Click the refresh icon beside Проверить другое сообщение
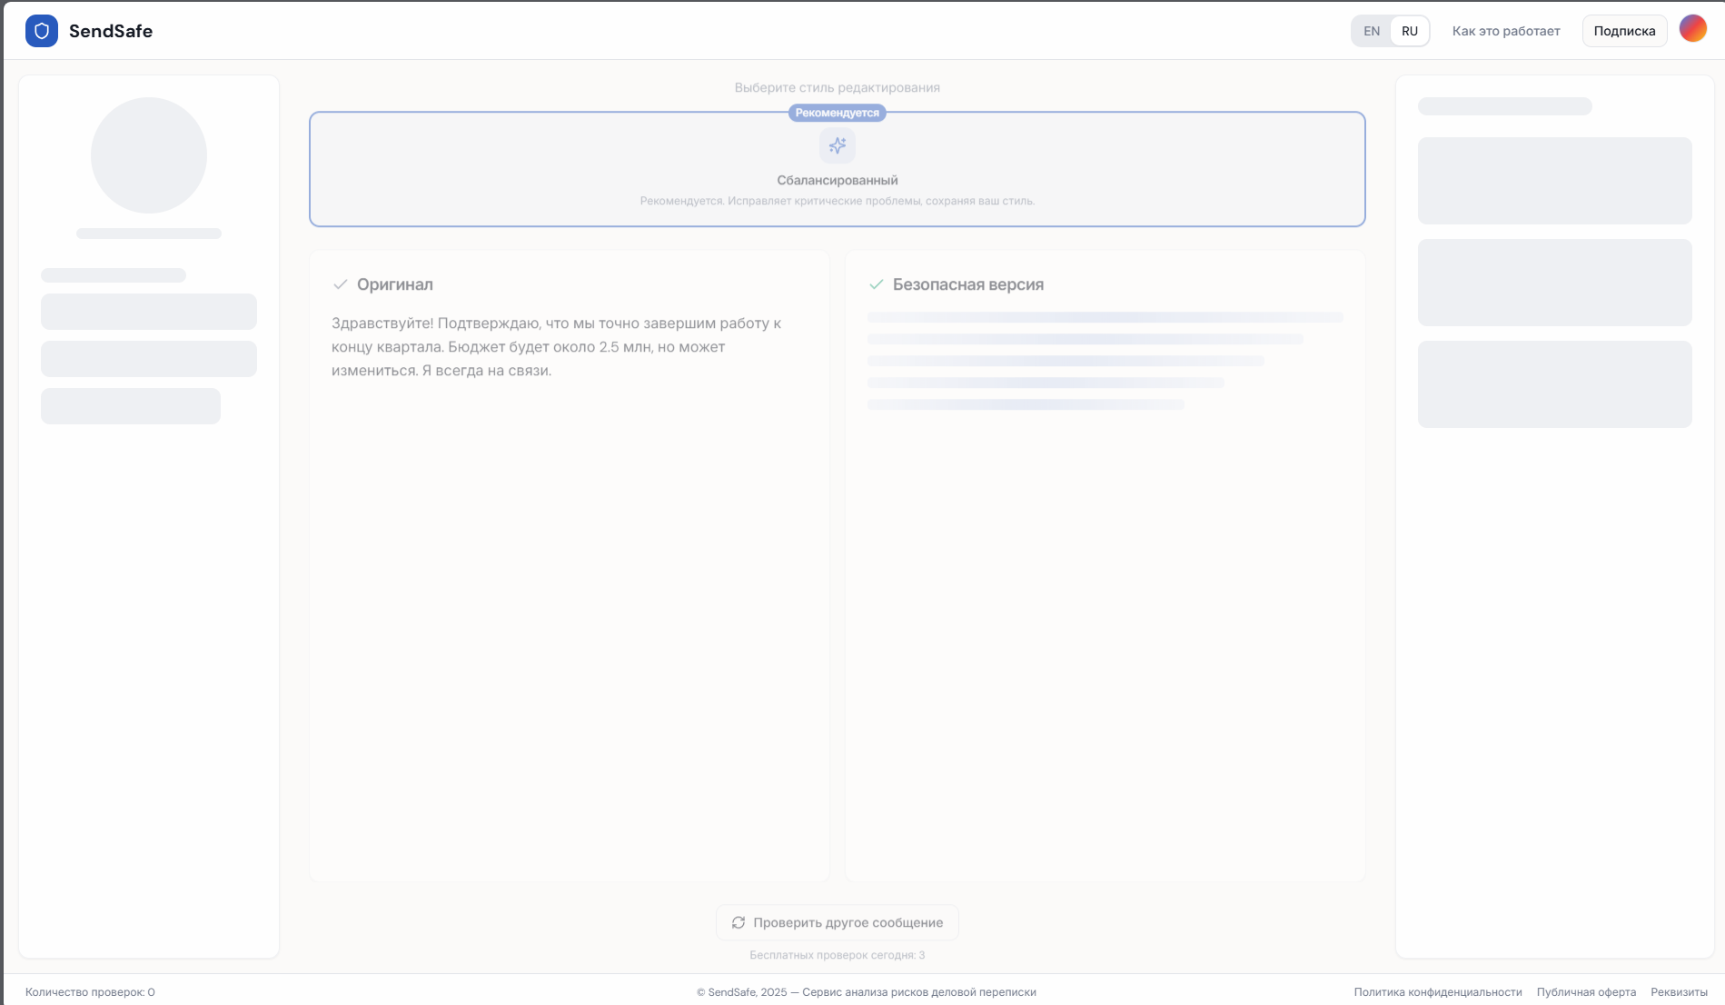 [739, 922]
